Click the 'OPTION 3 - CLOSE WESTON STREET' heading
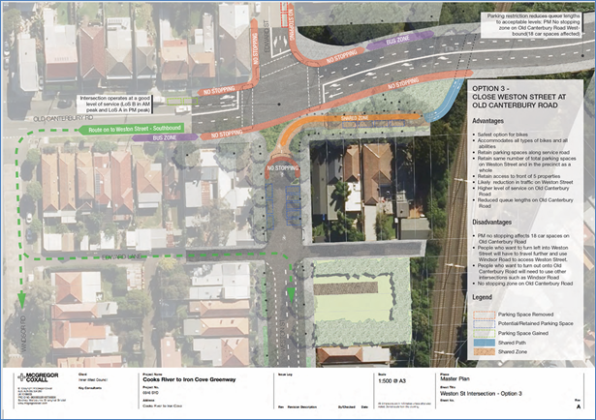The image size is (596, 420). [x=518, y=97]
